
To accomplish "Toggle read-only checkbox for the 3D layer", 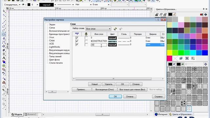I will pyautogui.click(x=86, y=45).
